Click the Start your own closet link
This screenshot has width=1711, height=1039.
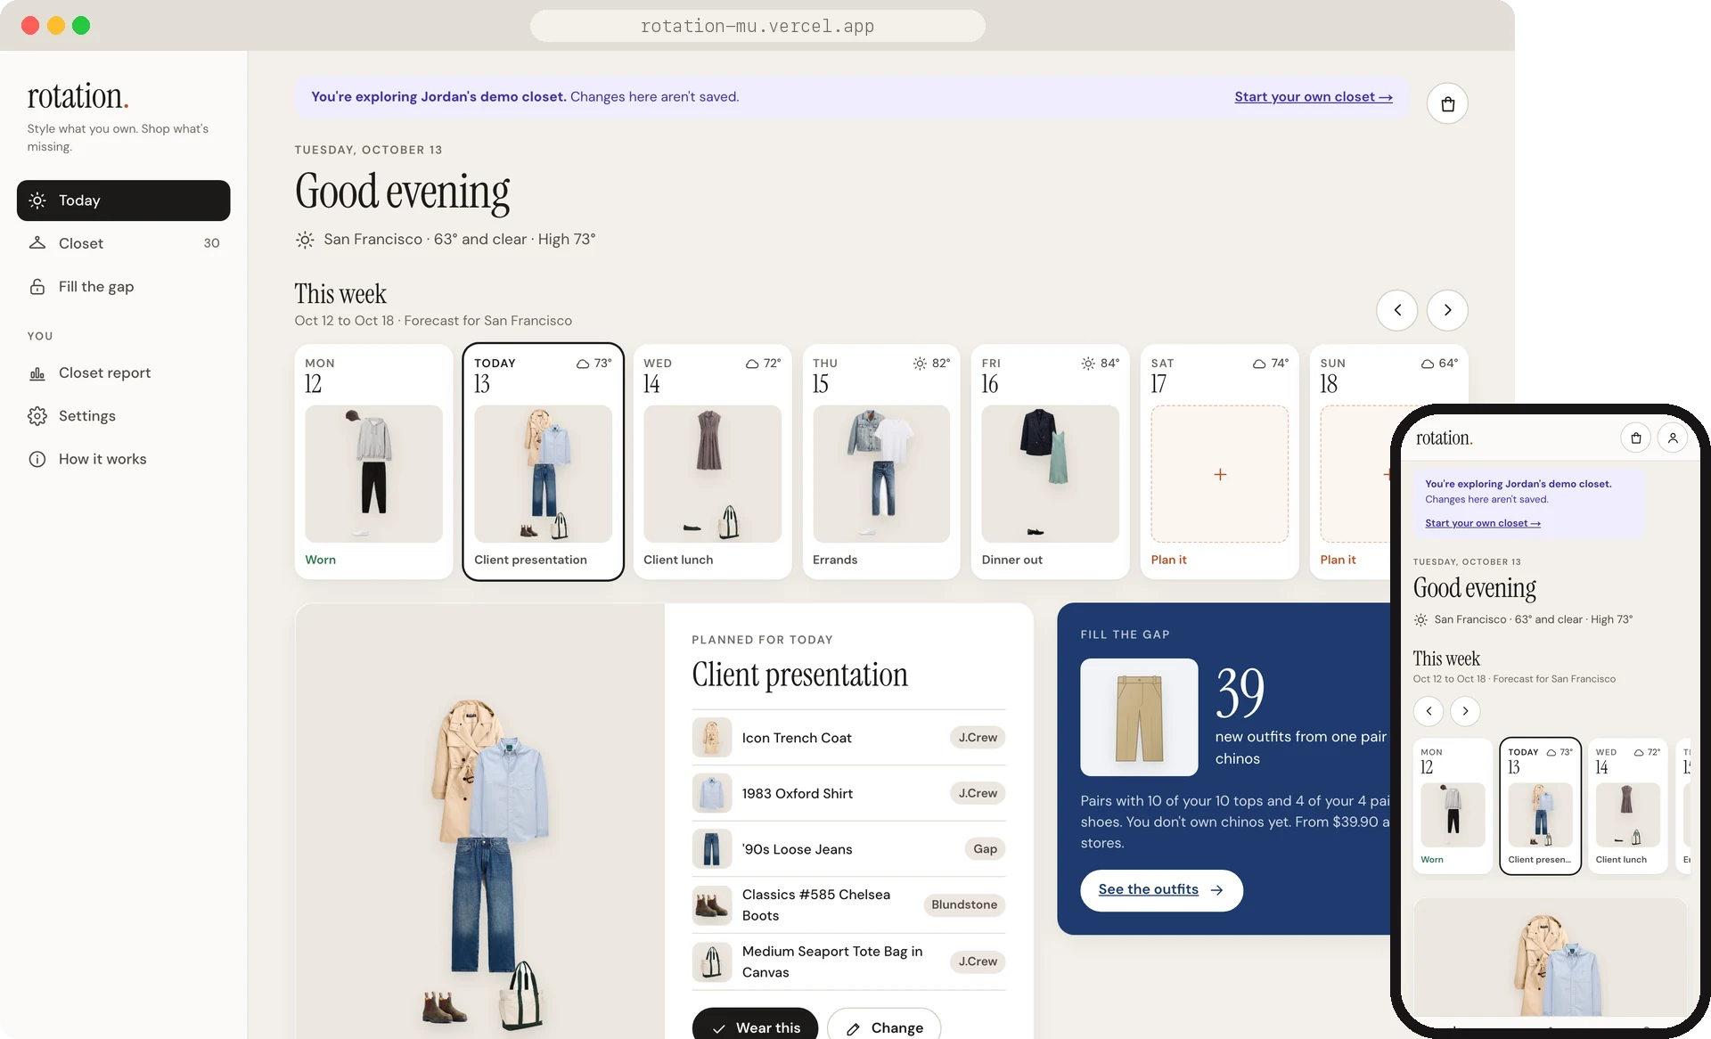(1313, 96)
